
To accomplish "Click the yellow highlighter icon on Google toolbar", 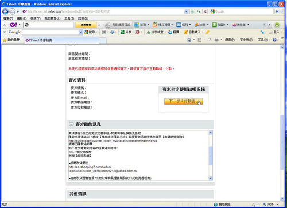I will click(x=207, y=32).
